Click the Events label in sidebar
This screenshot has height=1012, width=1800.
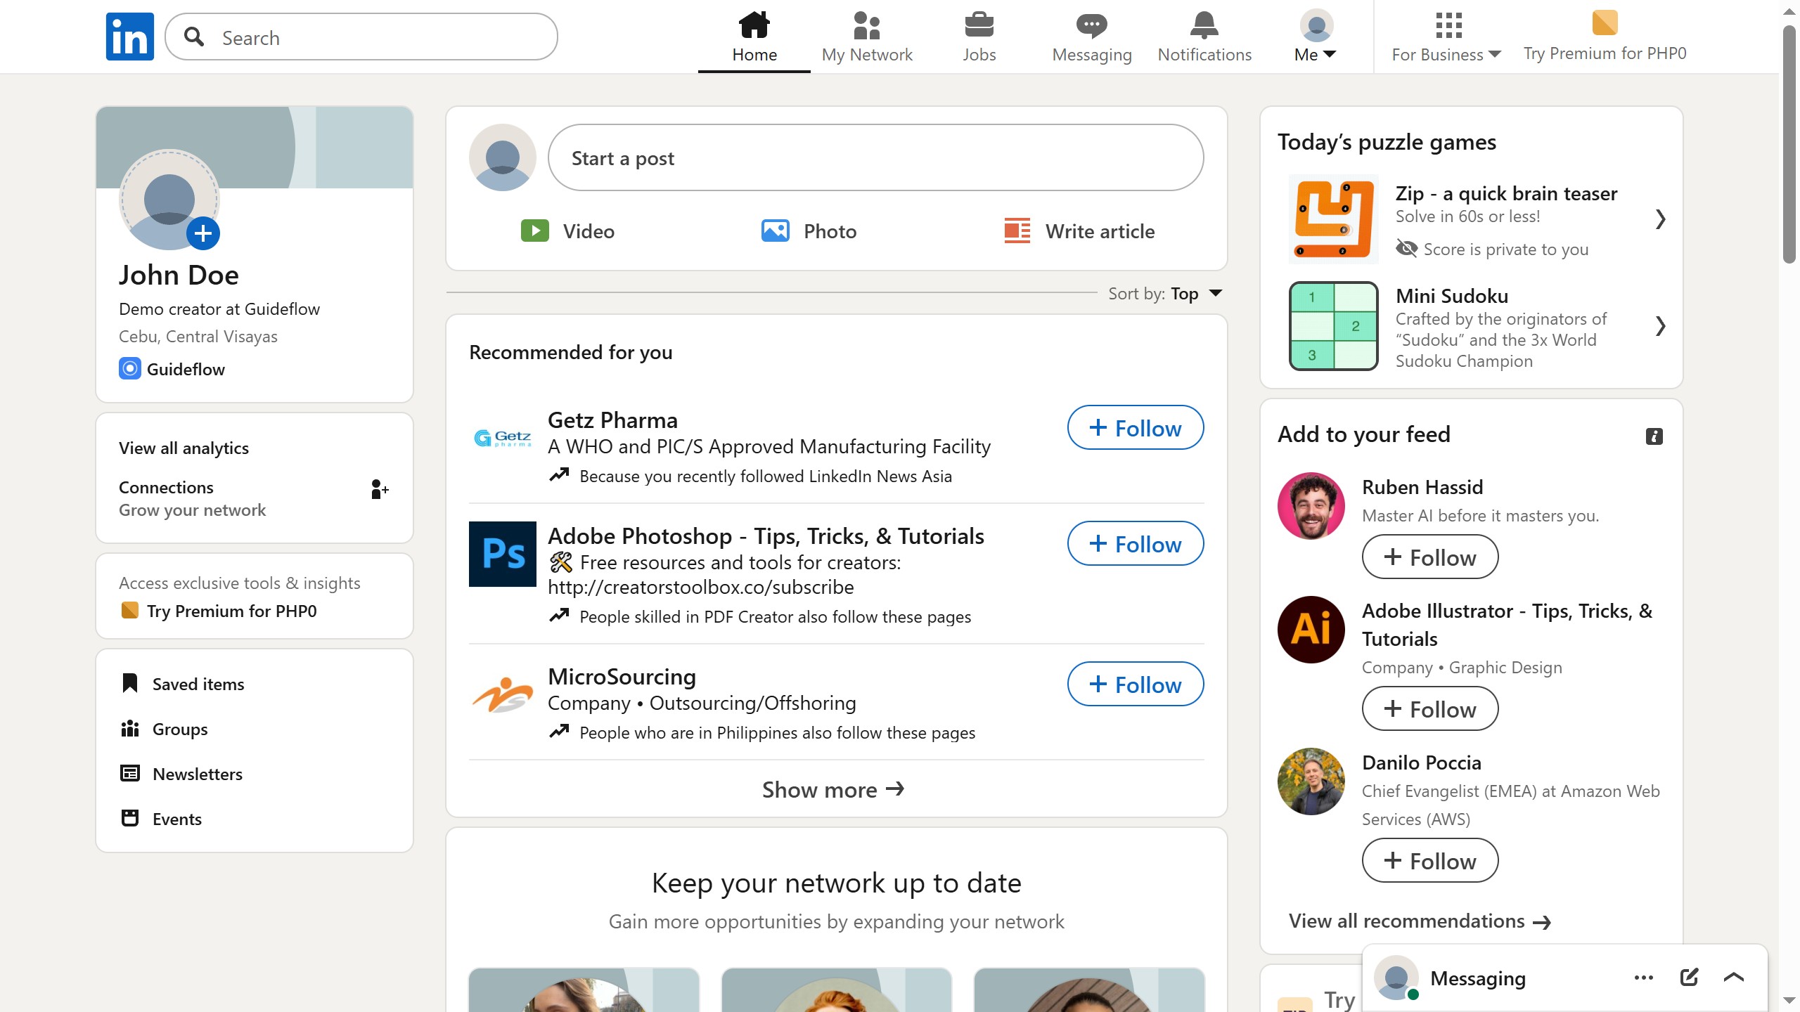(x=177, y=819)
